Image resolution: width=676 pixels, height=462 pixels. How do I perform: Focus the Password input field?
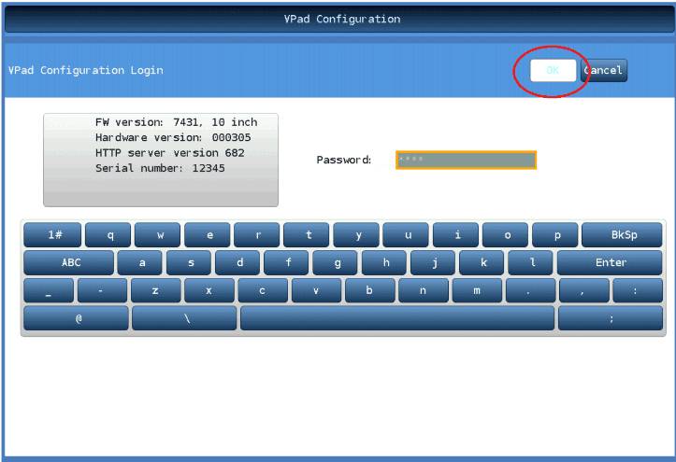click(466, 160)
